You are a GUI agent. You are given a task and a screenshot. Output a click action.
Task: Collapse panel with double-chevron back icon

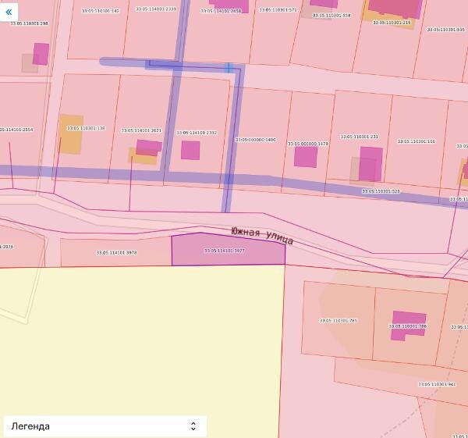tap(9, 12)
